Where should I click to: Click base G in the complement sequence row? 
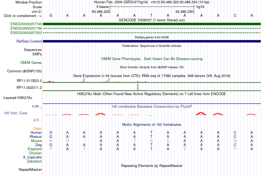[51, 15]
